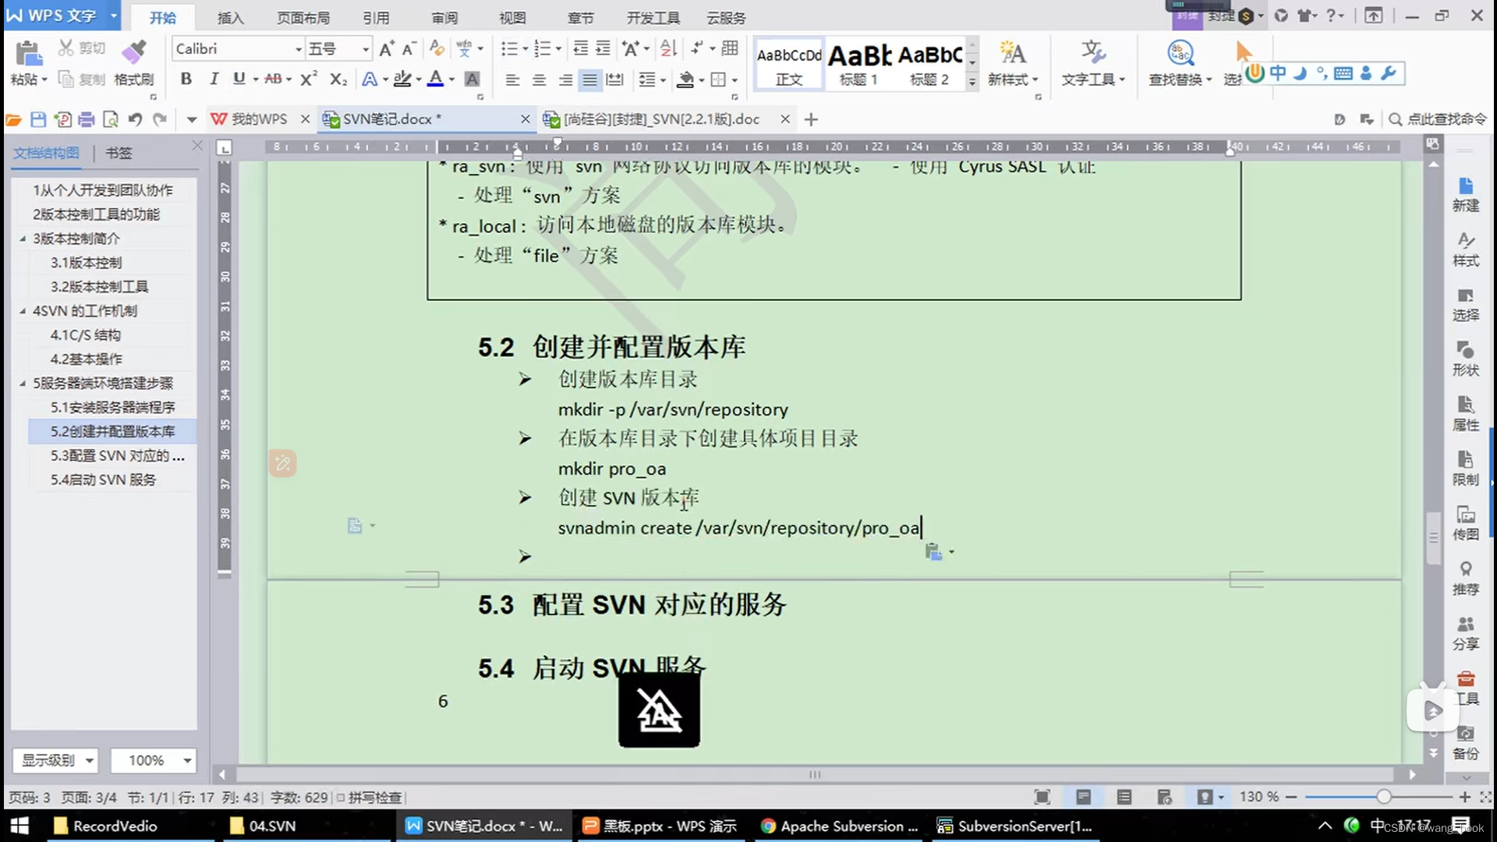
Task: Click the save icon in quick access toolbar
Action: coord(38,119)
